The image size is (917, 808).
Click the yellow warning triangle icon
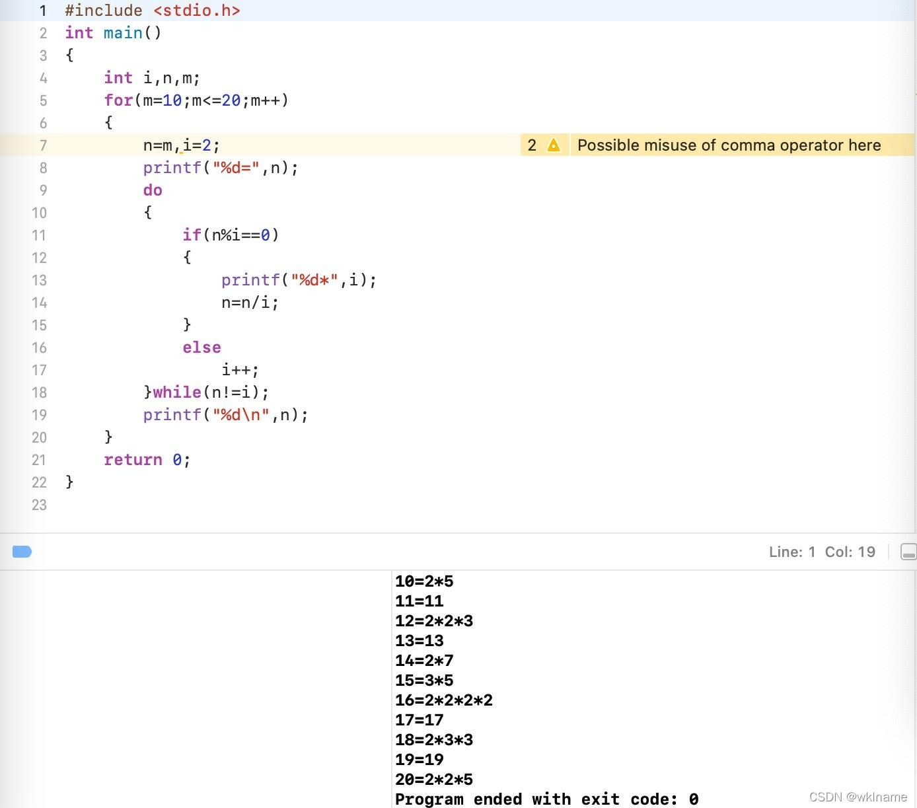(x=554, y=145)
